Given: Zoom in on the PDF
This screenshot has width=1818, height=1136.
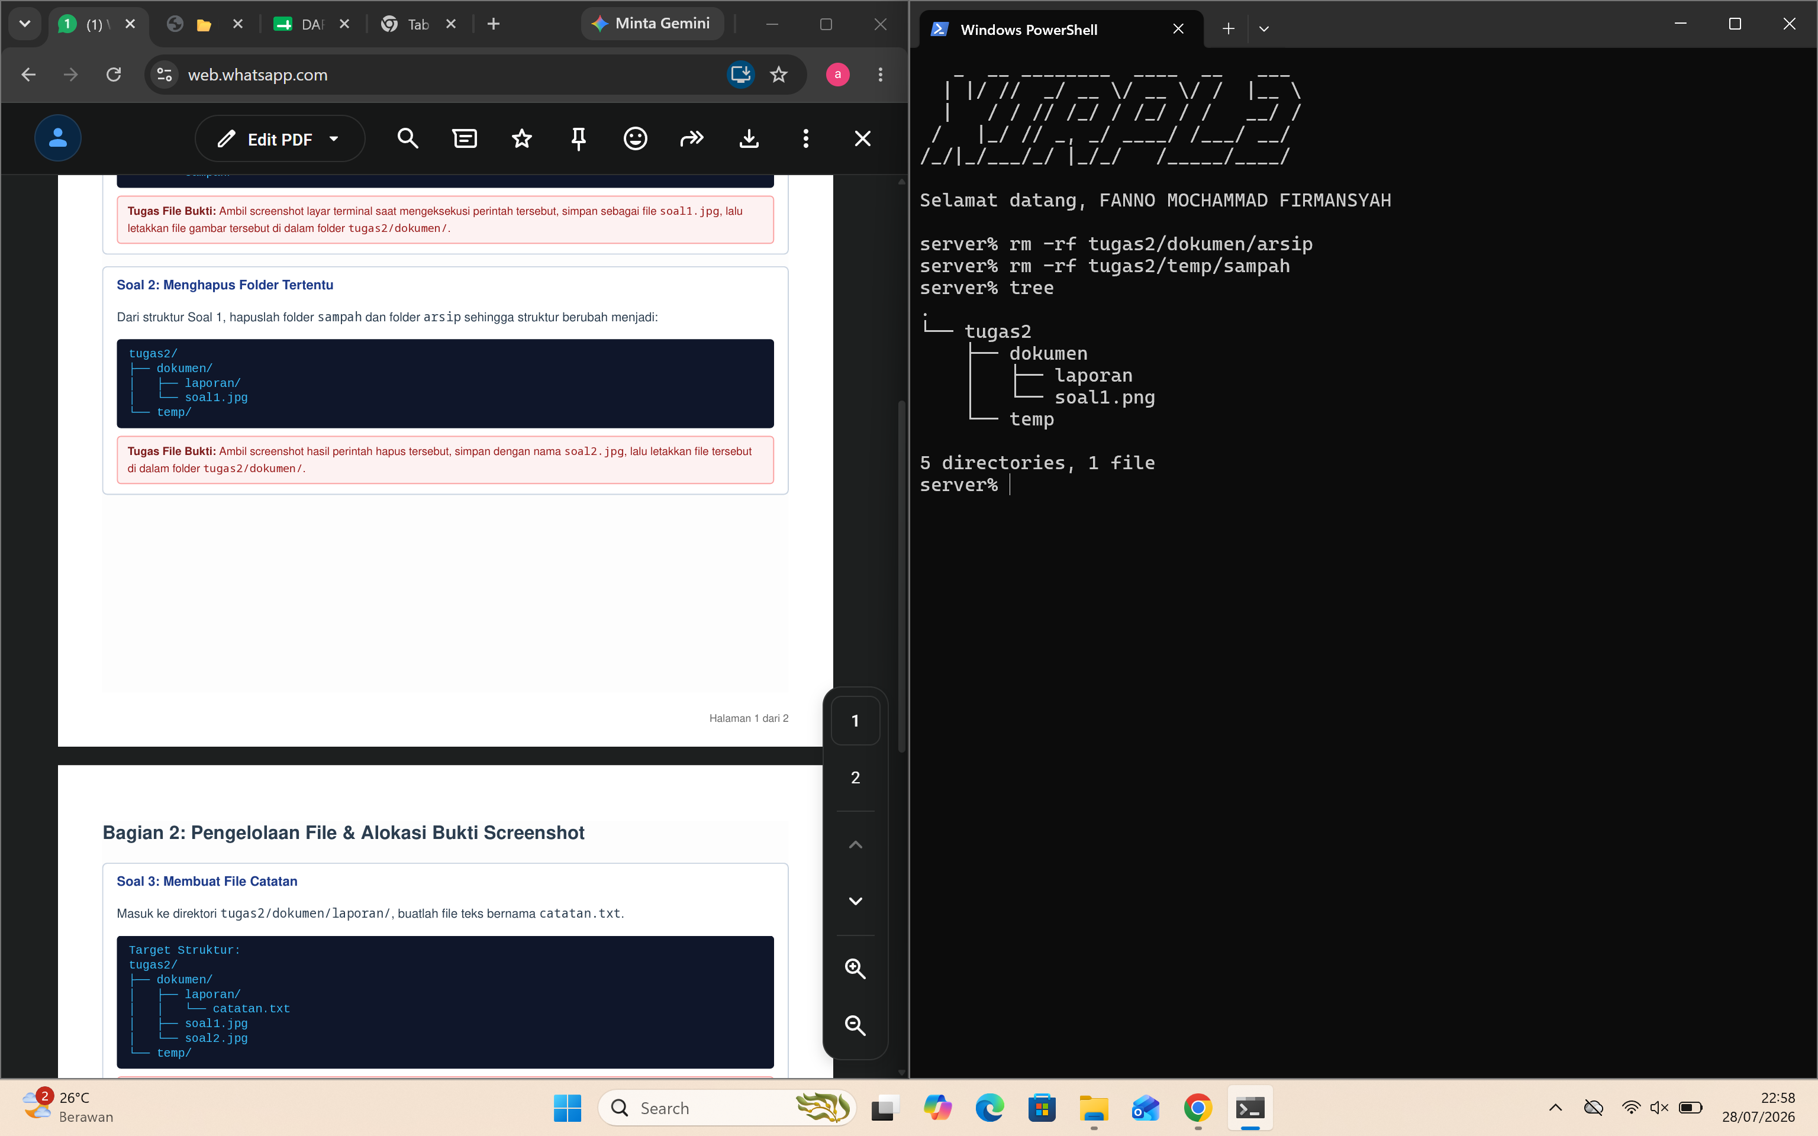Looking at the screenshot, I should click(855, 969).
